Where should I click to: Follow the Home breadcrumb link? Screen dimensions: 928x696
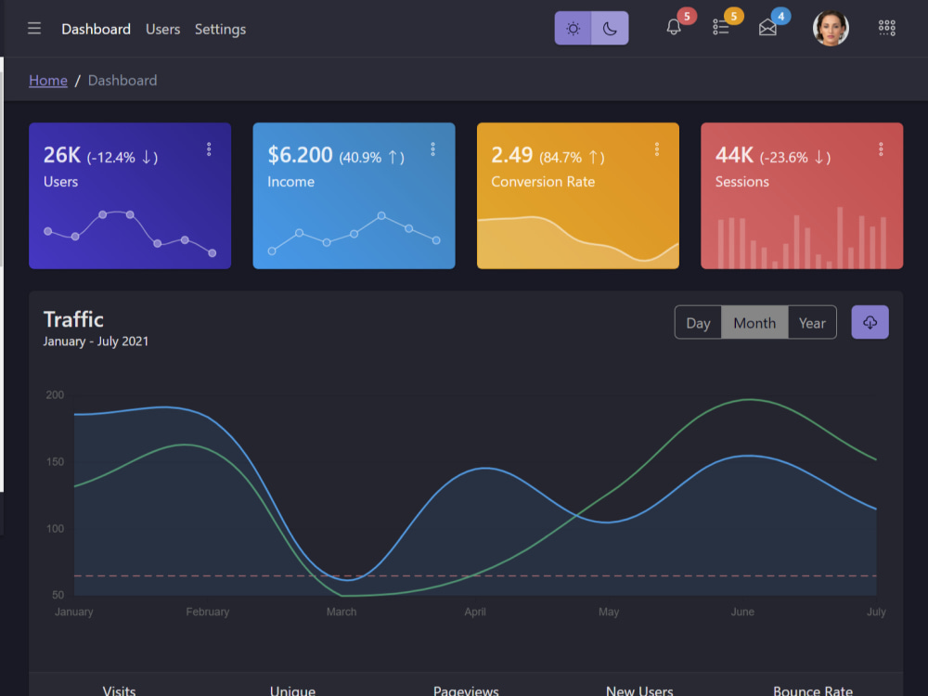(48, 81)
